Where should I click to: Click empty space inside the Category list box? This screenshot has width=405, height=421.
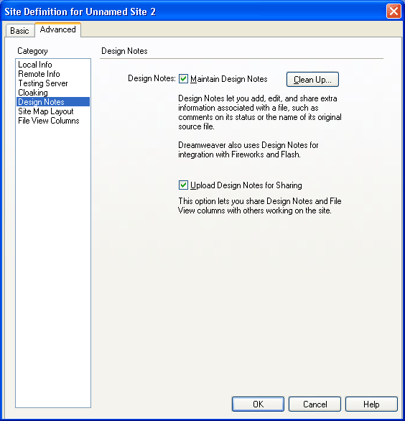[53, 266]
